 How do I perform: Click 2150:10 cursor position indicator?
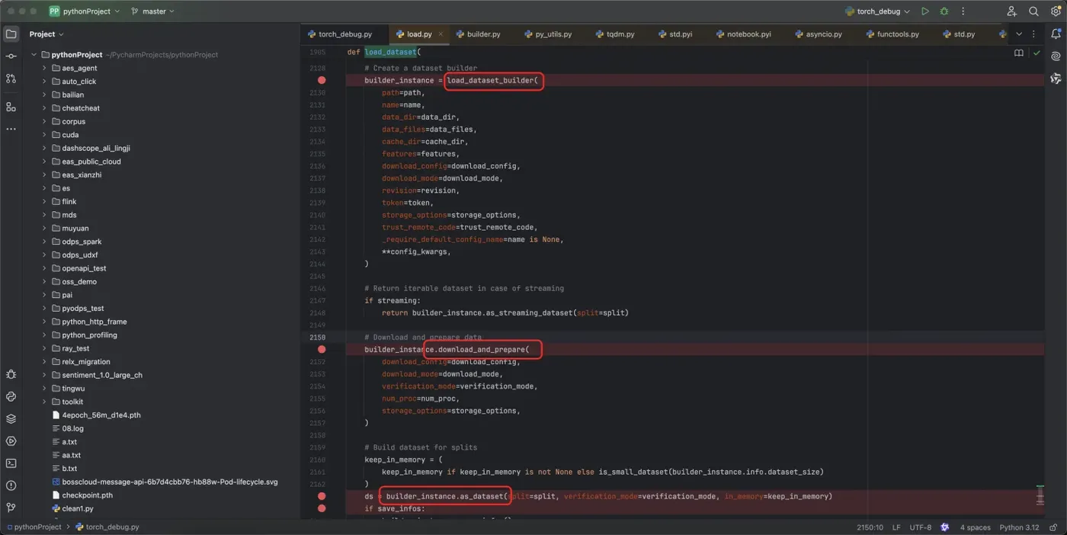tap(870, 527)
